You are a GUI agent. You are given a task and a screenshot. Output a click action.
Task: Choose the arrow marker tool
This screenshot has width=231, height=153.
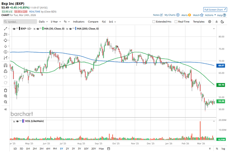pos(6,46)
